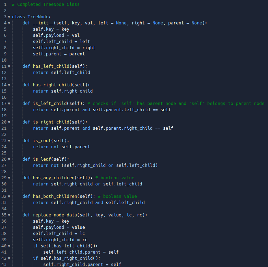
Task: Click 'return not self.parent' on line 24
Action: pyautogui.click(x=61, y=147)
